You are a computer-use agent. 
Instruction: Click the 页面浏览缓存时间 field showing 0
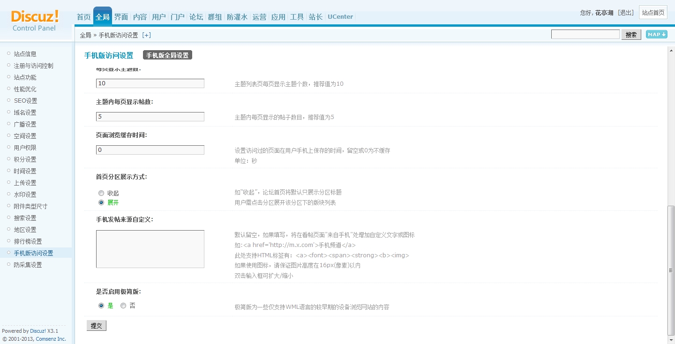[150, 150]
